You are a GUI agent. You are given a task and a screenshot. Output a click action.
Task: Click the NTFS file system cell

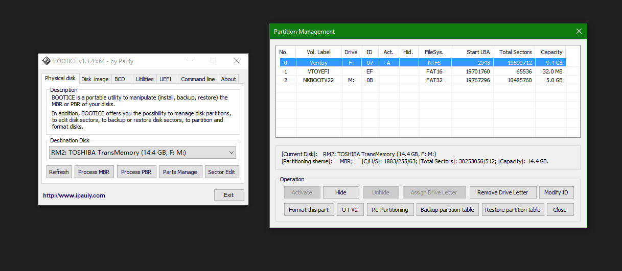click(434, 63)
